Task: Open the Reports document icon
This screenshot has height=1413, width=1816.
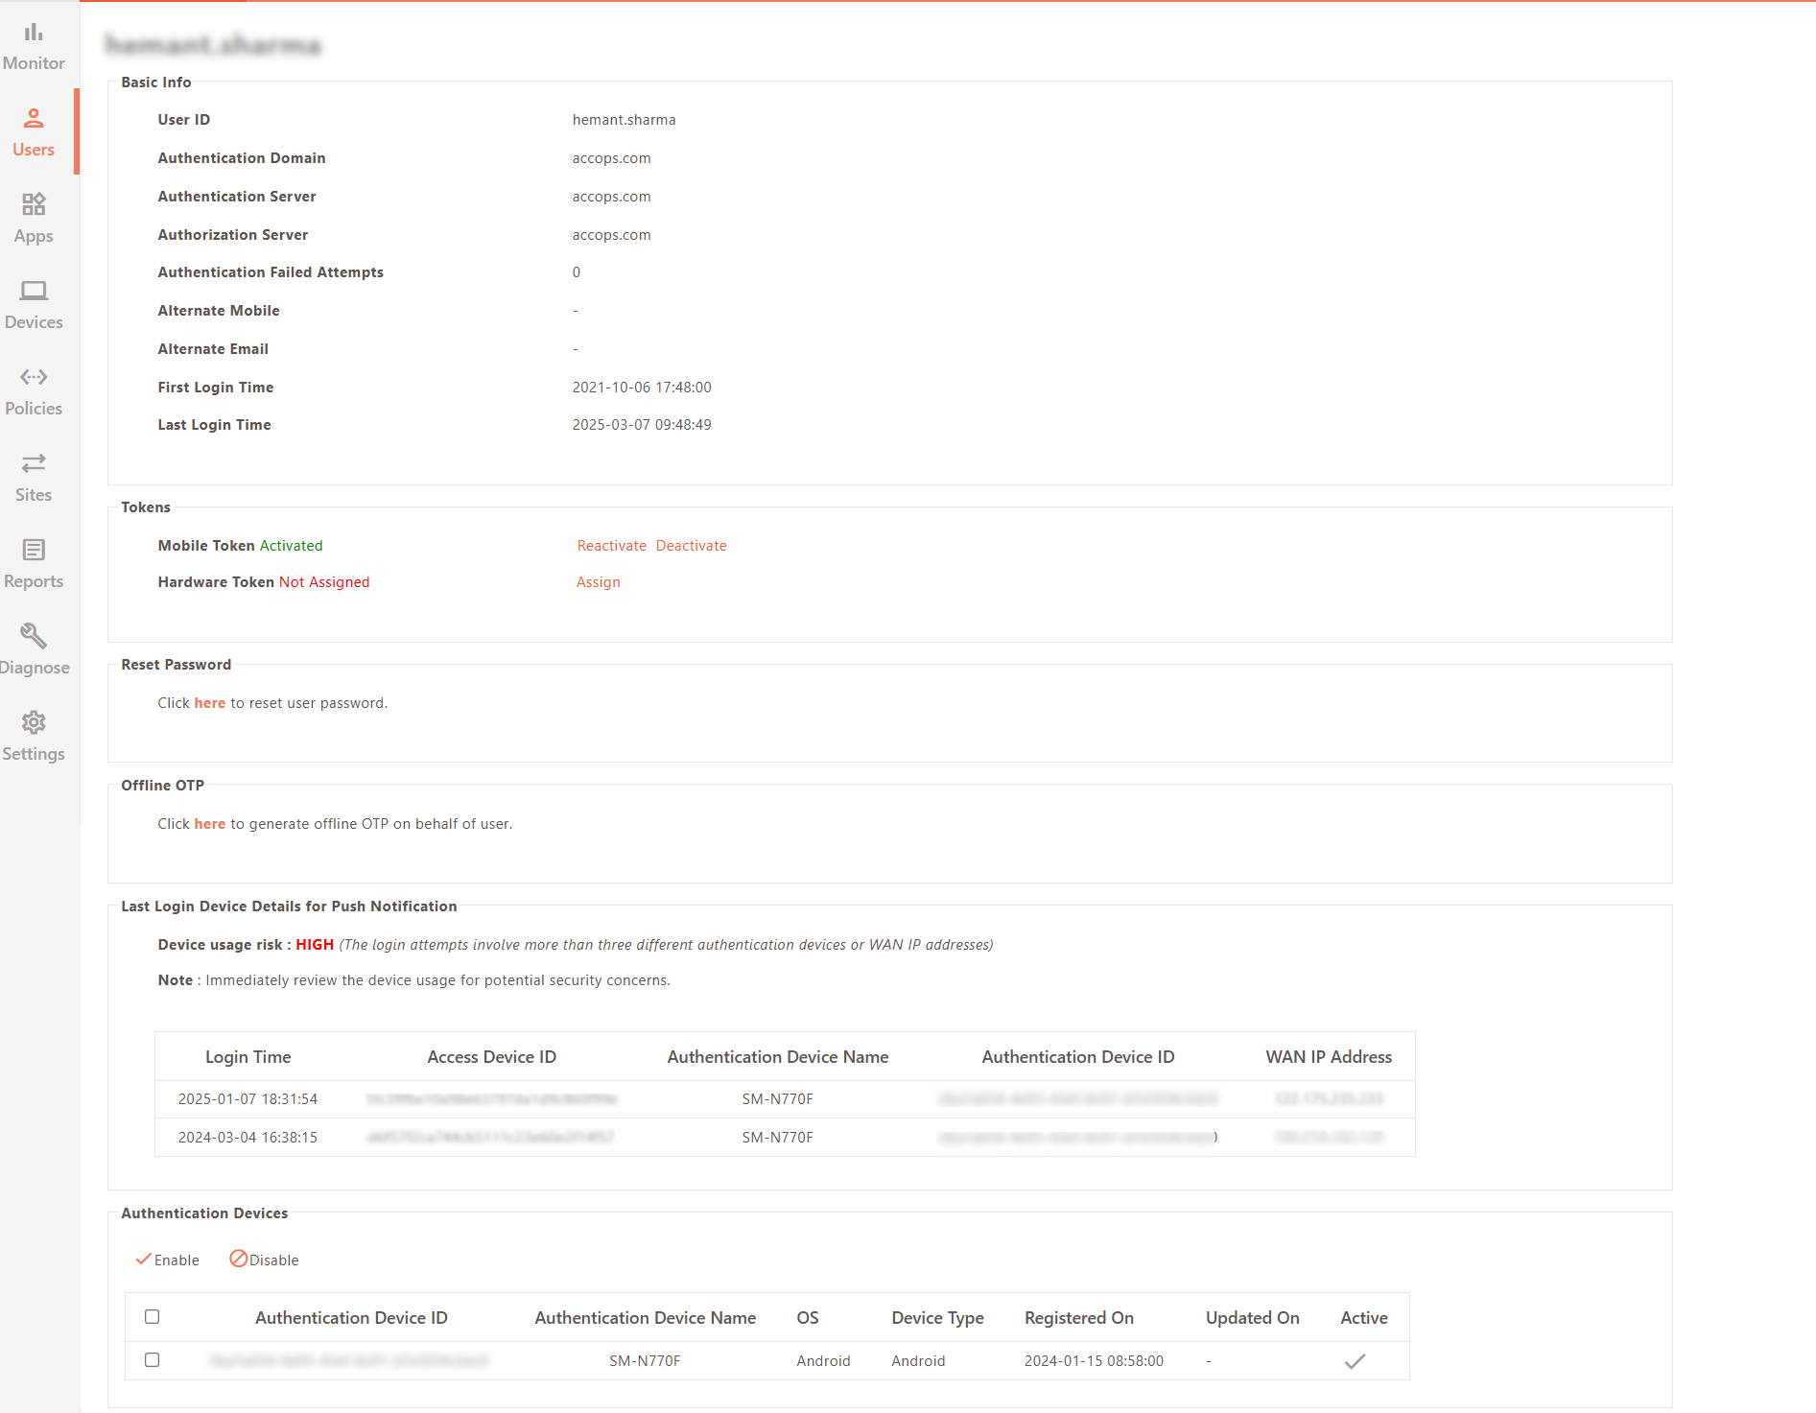Action: [x=34, y=550]
